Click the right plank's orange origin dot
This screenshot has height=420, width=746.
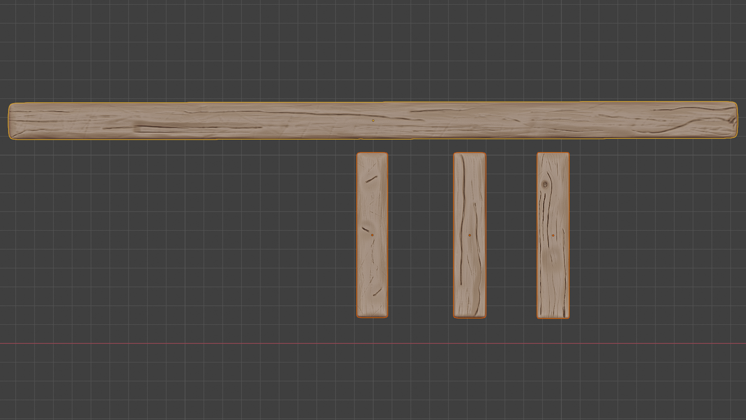[x=553, y=235]
